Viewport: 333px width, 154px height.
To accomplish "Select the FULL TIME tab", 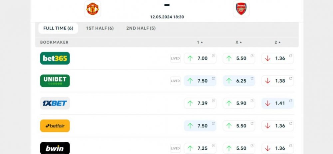I will [x=58, y=28].
